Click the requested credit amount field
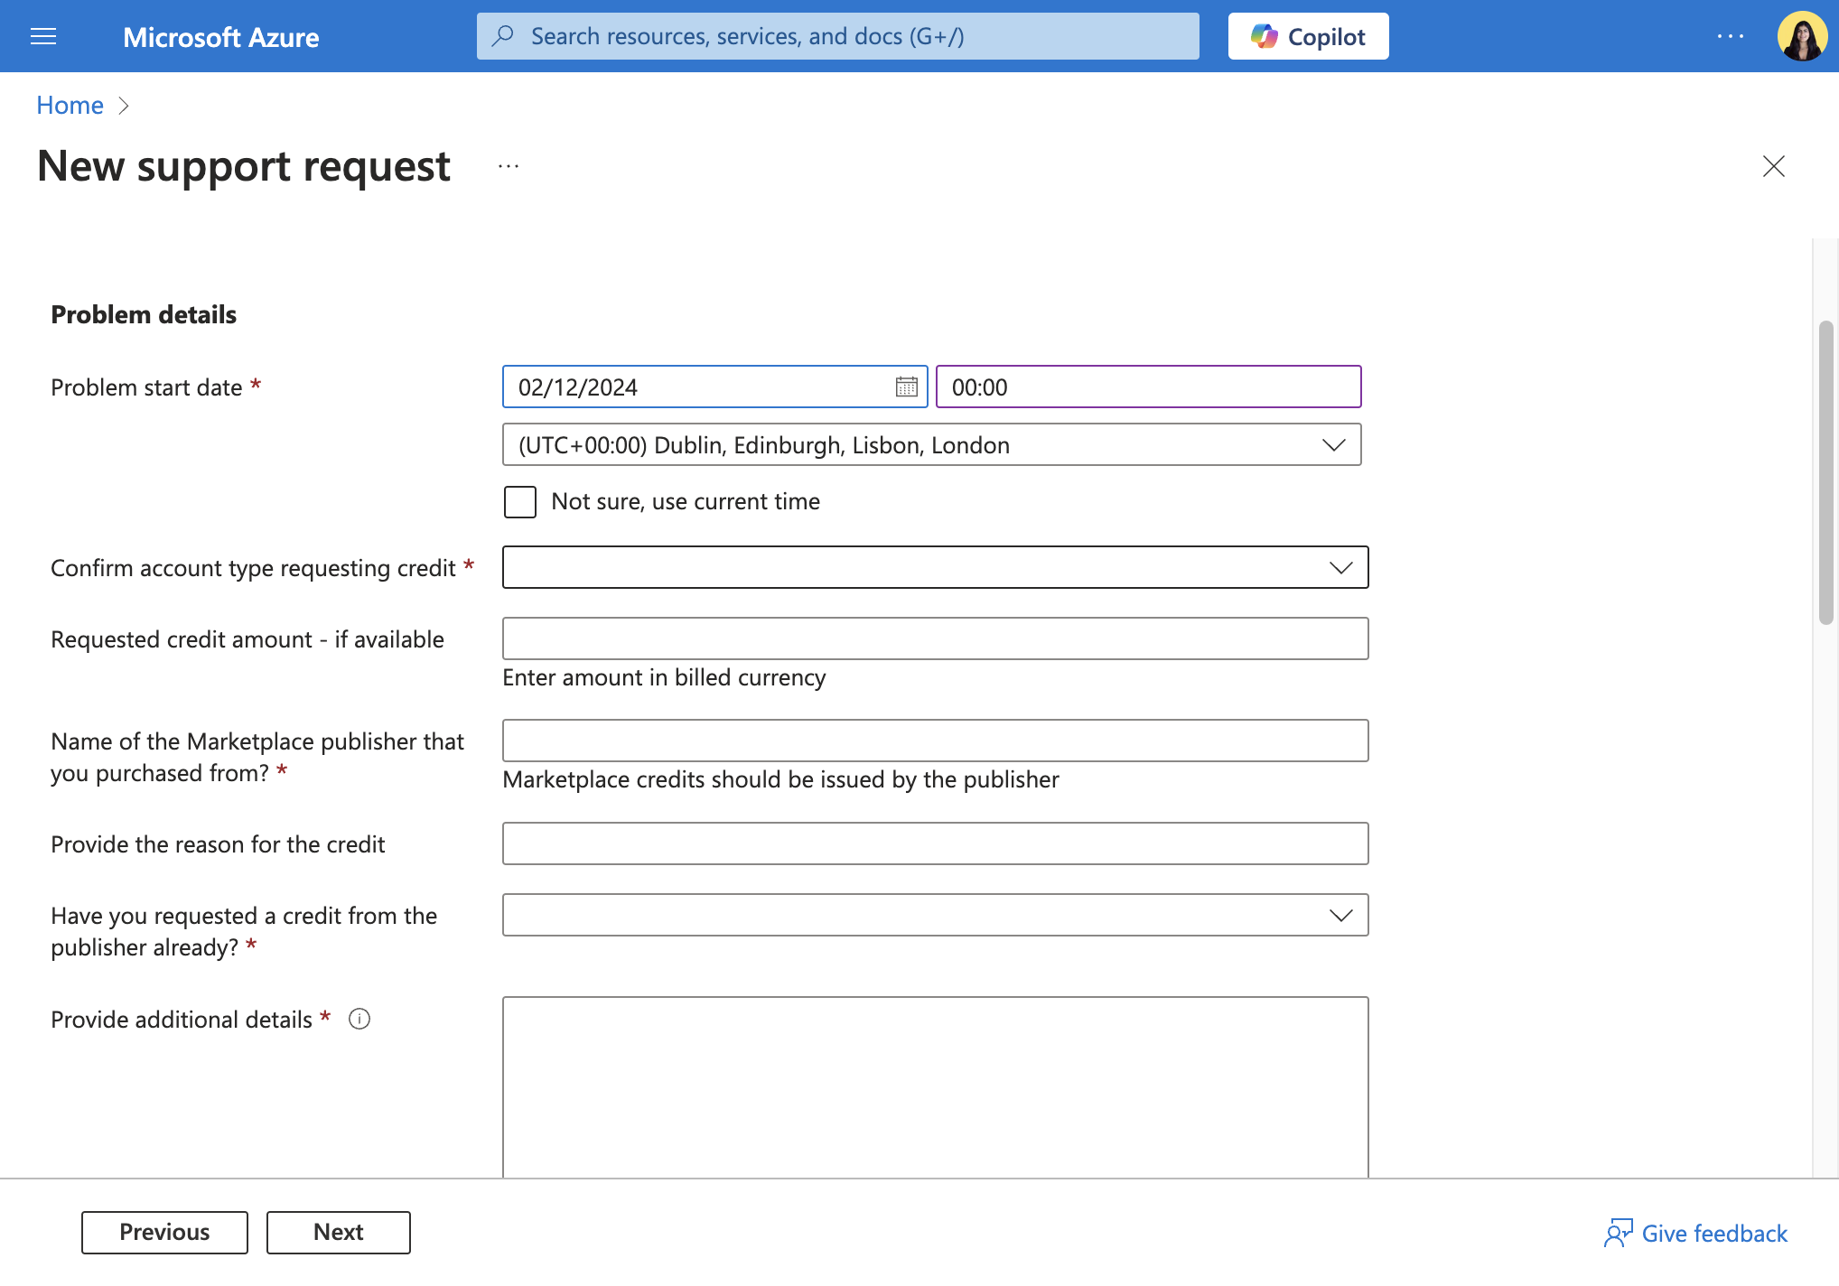 click(935, 638)
